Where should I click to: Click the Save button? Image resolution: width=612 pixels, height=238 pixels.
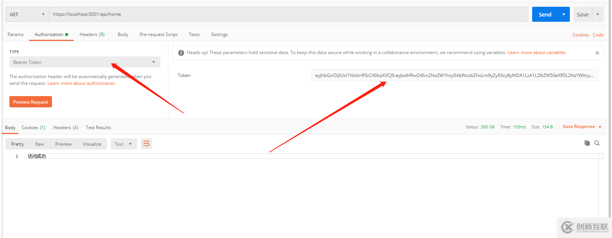tap(583, 14)
